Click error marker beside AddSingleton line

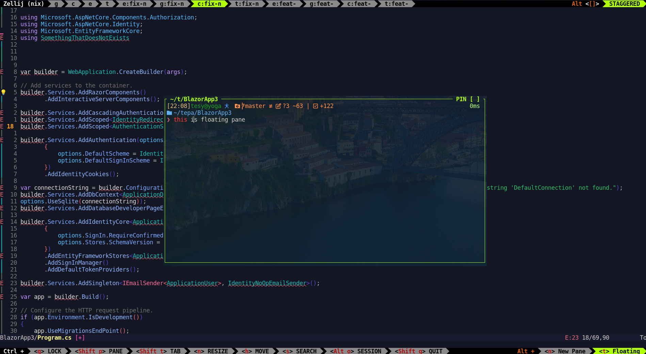tap(2, 283)
